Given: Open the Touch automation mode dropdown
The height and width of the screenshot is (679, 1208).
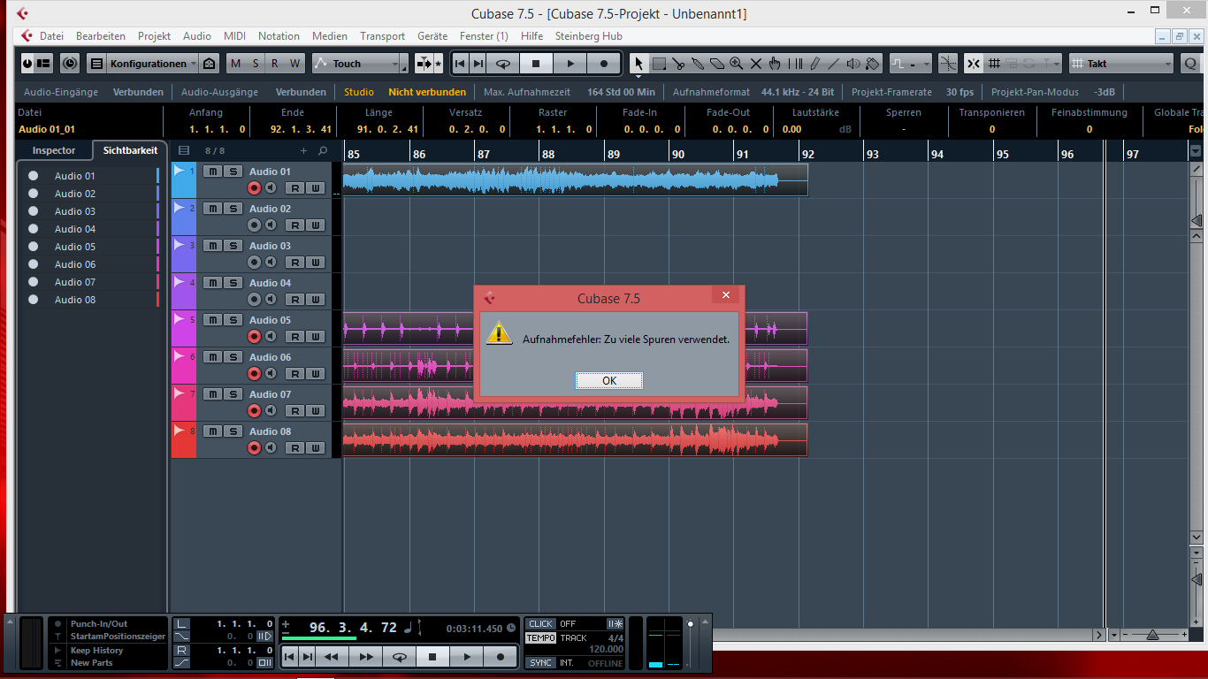Looking at the screenshot, I should [x=356, y=64].
